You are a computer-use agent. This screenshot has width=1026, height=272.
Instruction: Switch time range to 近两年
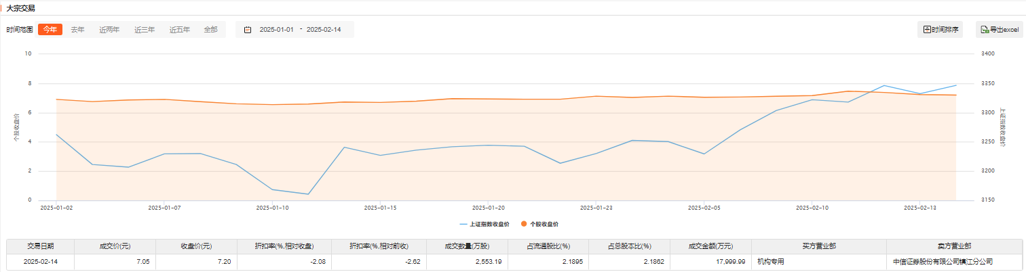point(109,30)
